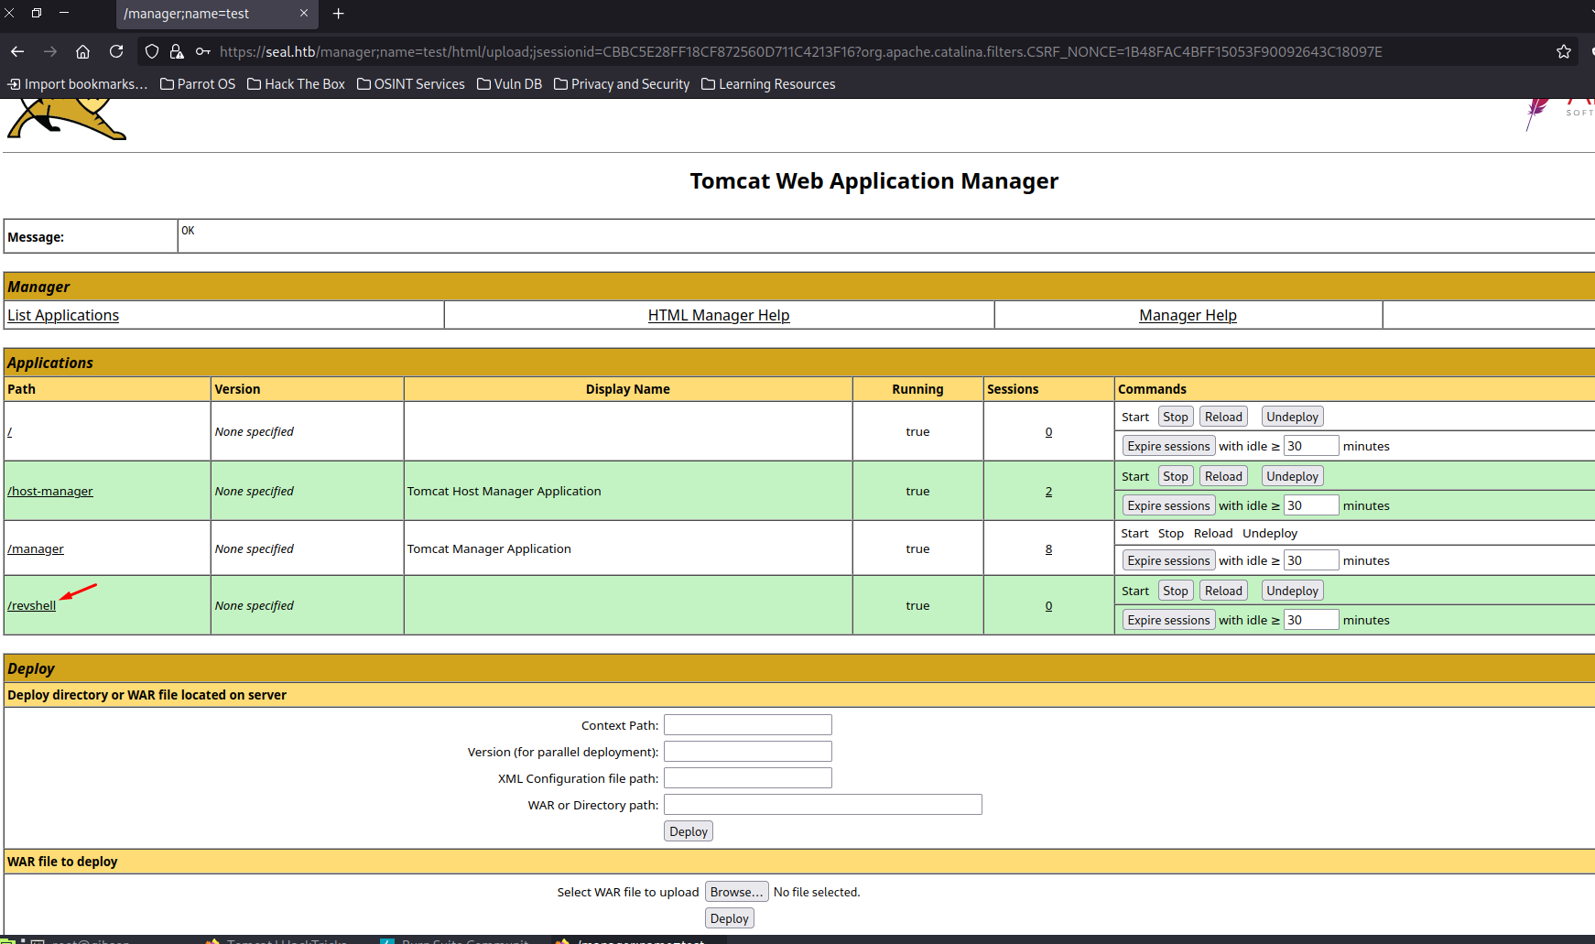Click the 'No file selected.' text
1595x944 pixels.
817,892
